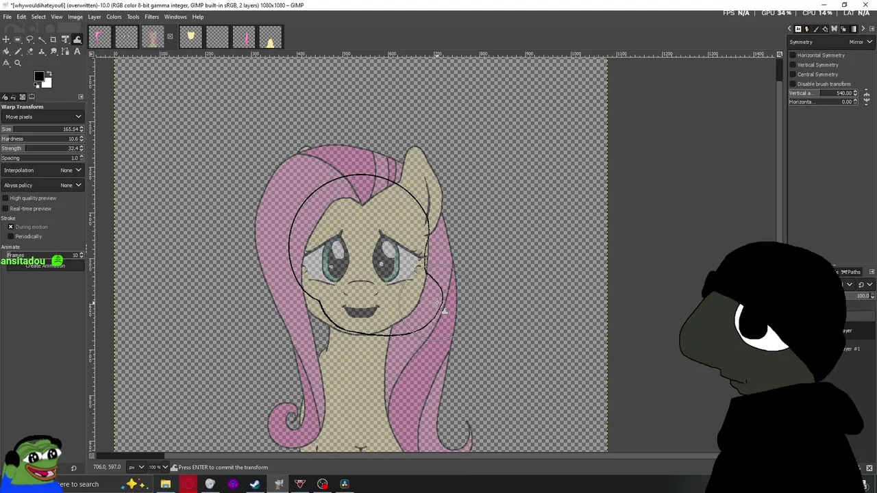Open the Symmetry Painting butterfly tab
Image resolution: width=877 pixels, height=493 pixels.
(x=835, y=29)
